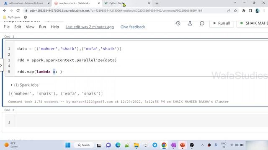Expand the left sidebar chevron

coord(1,65)
